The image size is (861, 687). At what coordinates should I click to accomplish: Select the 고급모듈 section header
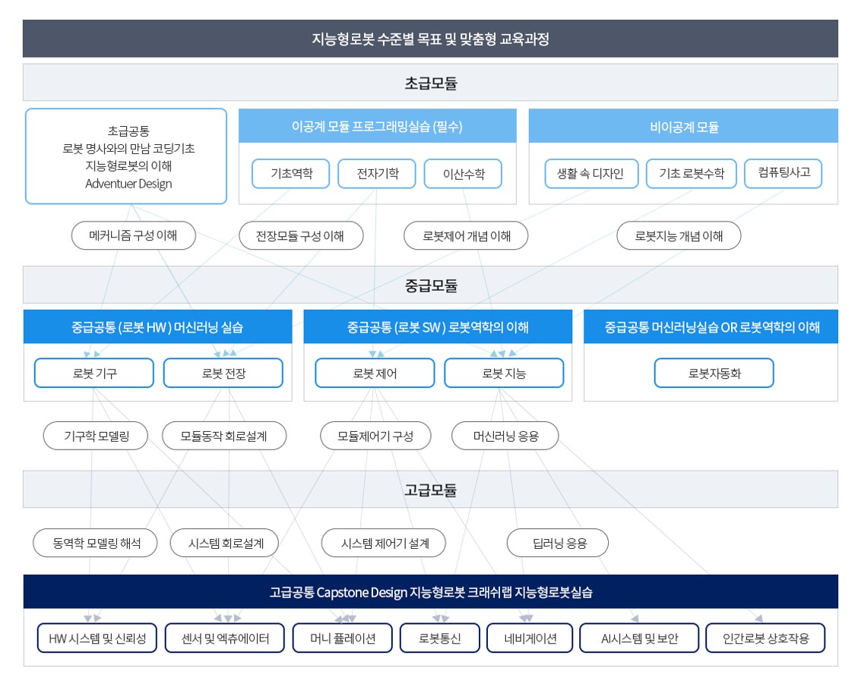pos(430,490)
